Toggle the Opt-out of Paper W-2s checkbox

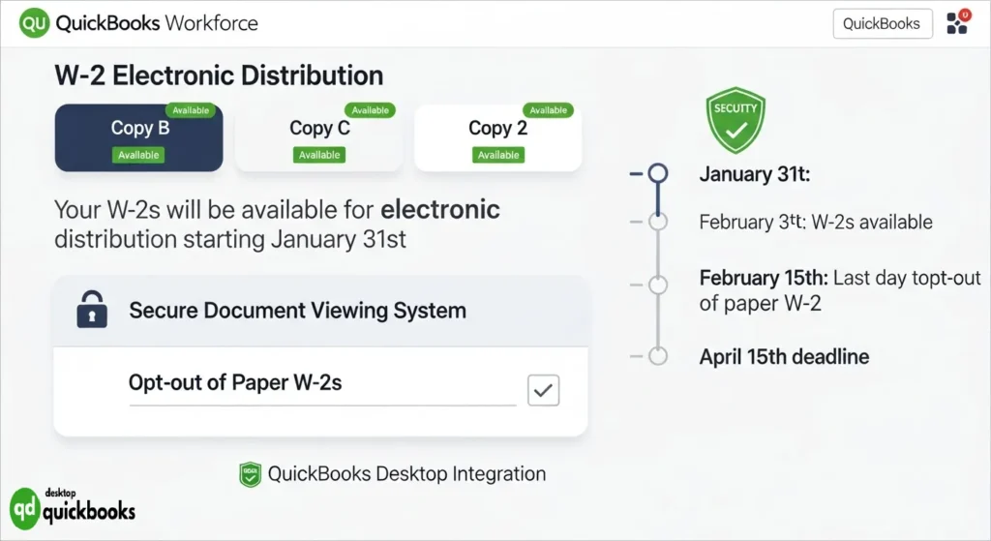543,390
